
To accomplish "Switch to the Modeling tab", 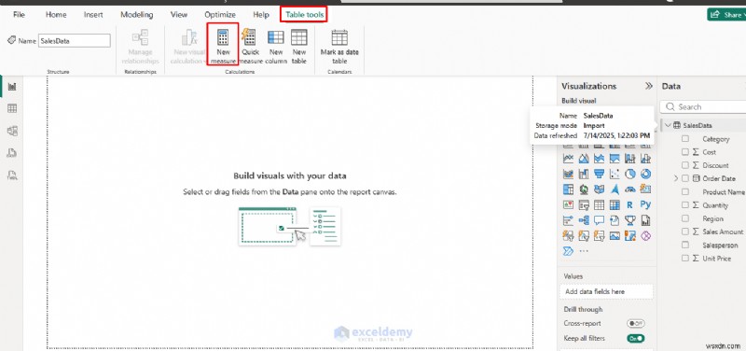I will click(x=136, y=15).
